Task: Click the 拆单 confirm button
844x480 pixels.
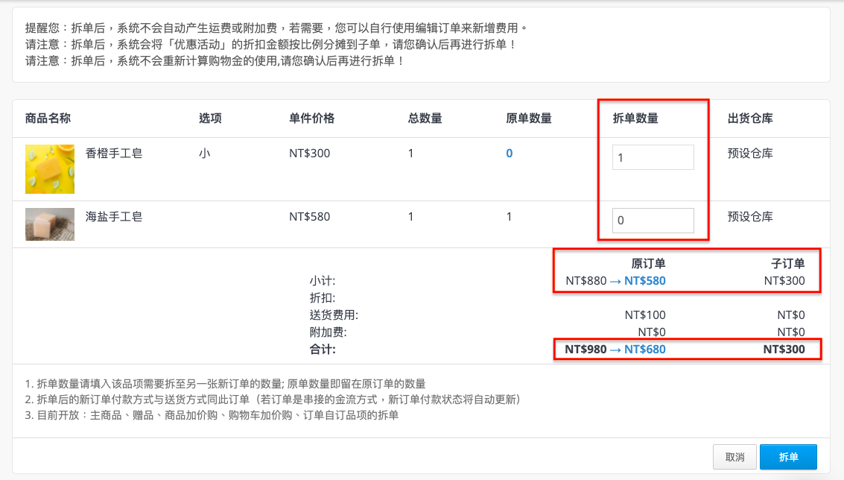Action: (788, 457)
